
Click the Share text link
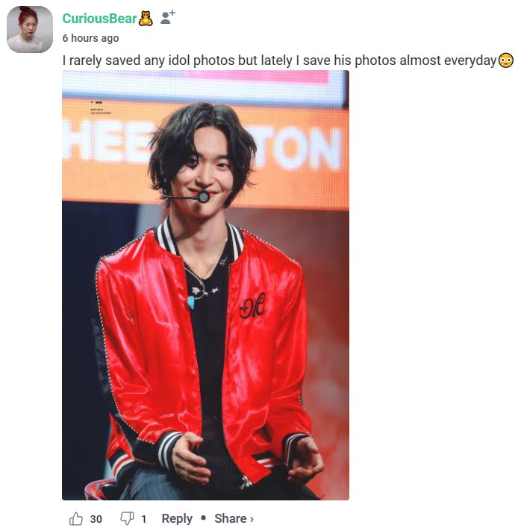click(x=230, y=518)
